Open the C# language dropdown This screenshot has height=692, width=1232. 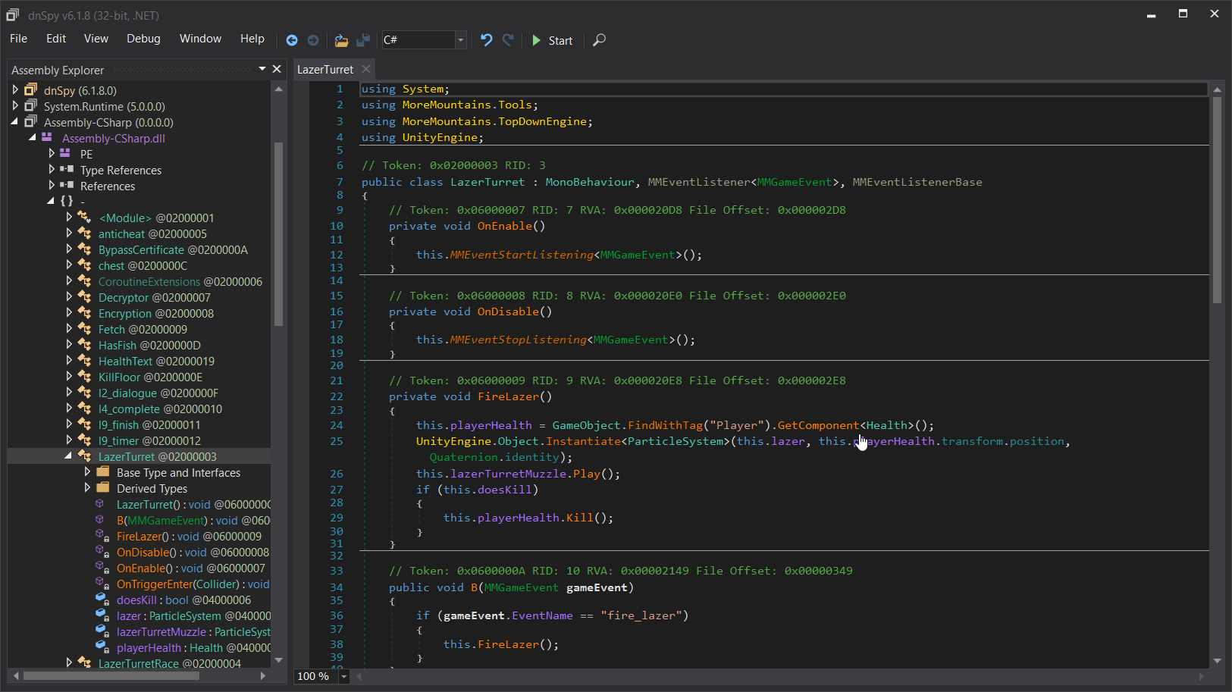coord(461,40)
